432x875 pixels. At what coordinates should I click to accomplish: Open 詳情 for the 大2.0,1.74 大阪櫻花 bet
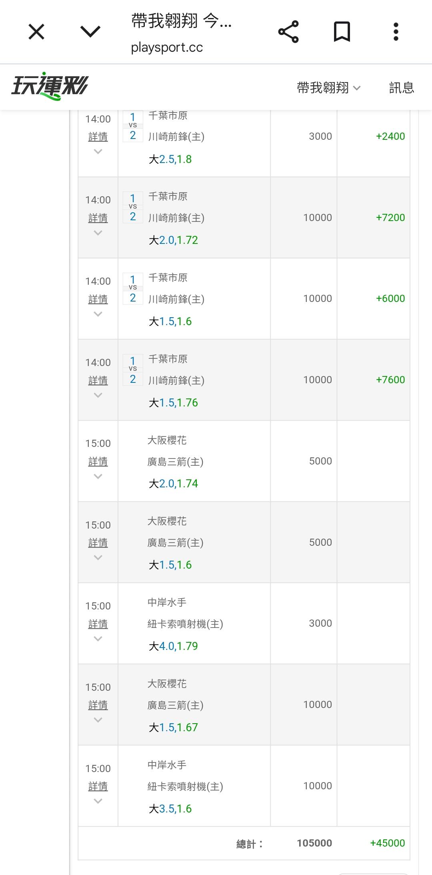(x=98, y=462)
